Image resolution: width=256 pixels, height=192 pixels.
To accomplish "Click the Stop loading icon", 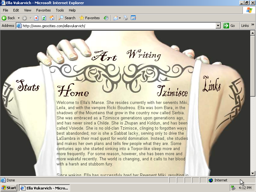I will pyautogui.click(x=36, y=18).
